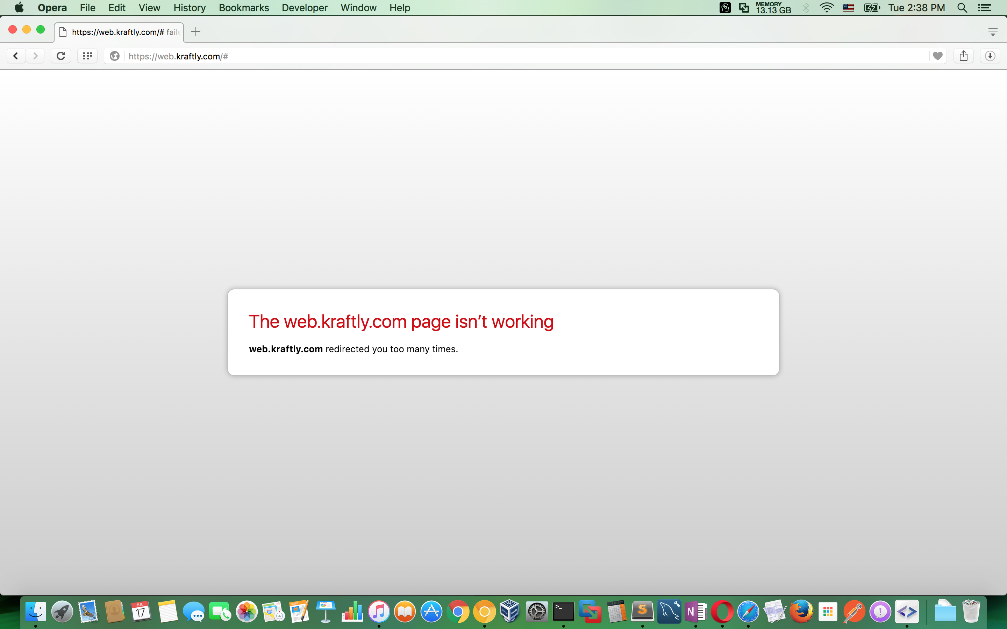
Task: Show the downloads panel
Action: click(990, 56)
